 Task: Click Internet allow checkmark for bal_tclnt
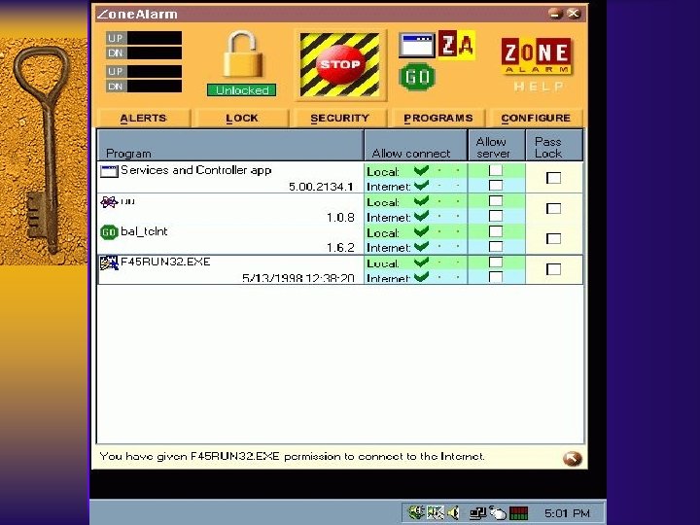pyautogui.click(x=421, y=246)
